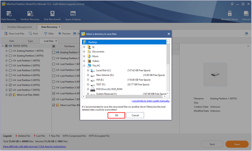
Task: Open Disk Benchmark tool
Action: (x=52, y=14)
